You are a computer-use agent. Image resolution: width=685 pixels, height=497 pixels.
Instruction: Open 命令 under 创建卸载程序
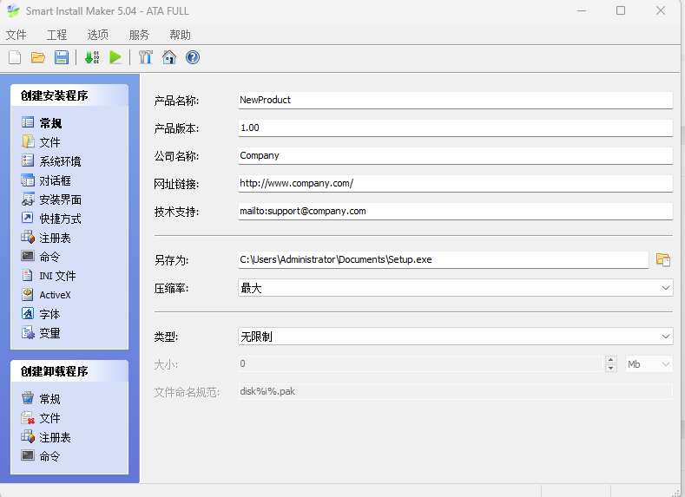click(49, 456)
